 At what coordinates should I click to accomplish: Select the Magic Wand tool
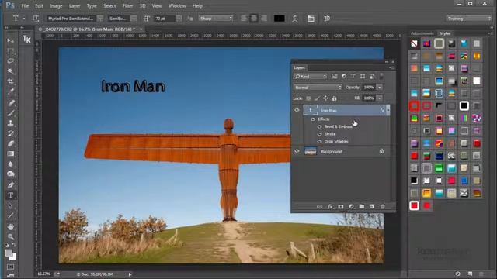point(10,71)
